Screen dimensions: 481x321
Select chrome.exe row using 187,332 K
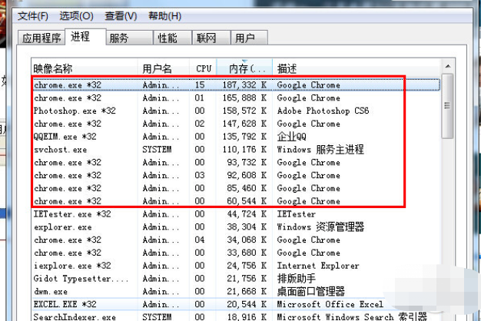point(236,85)
